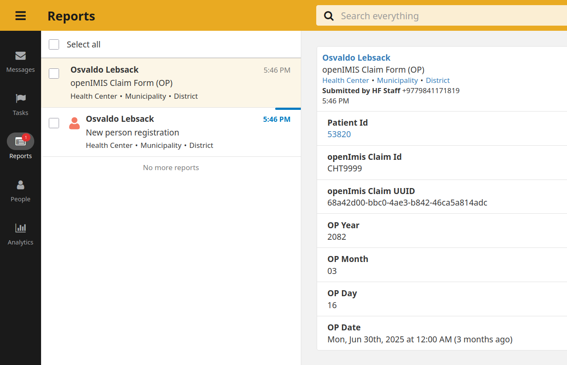The height and width of the screenshot is (365, 567).
Task: Open Analytics bar chart icon
Action: coord(21,228)
